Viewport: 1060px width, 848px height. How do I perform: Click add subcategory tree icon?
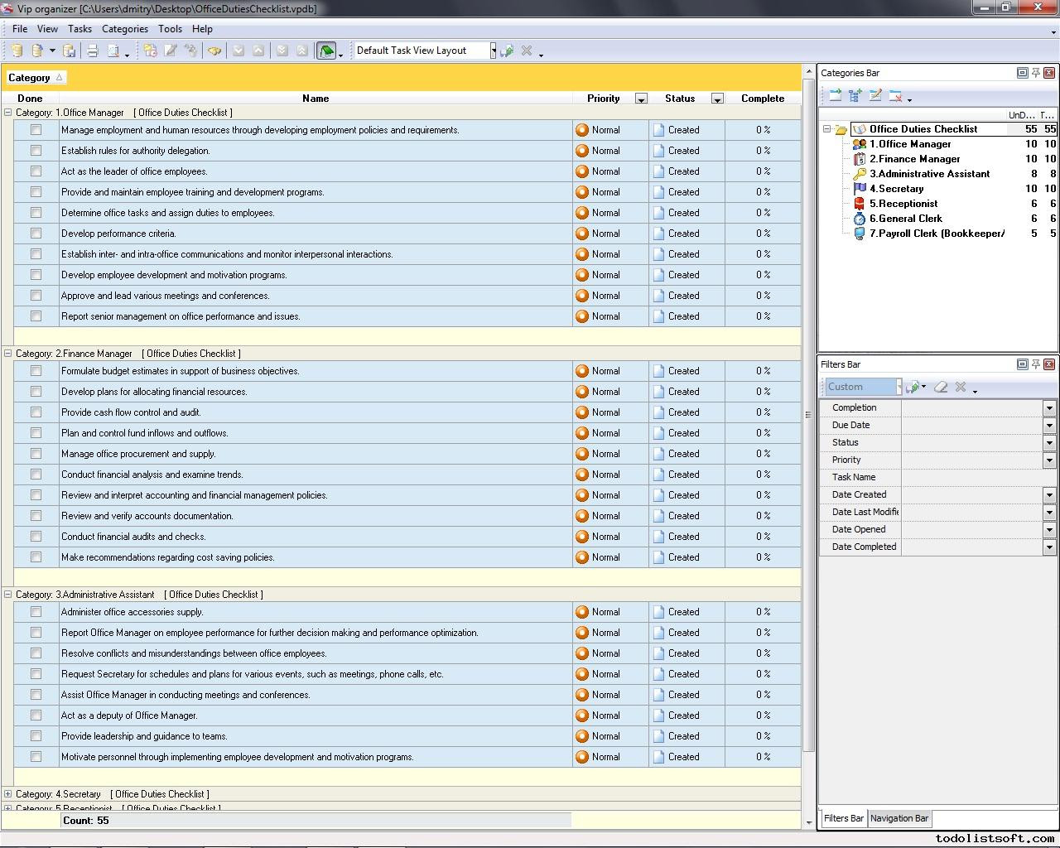click(855, 96)
